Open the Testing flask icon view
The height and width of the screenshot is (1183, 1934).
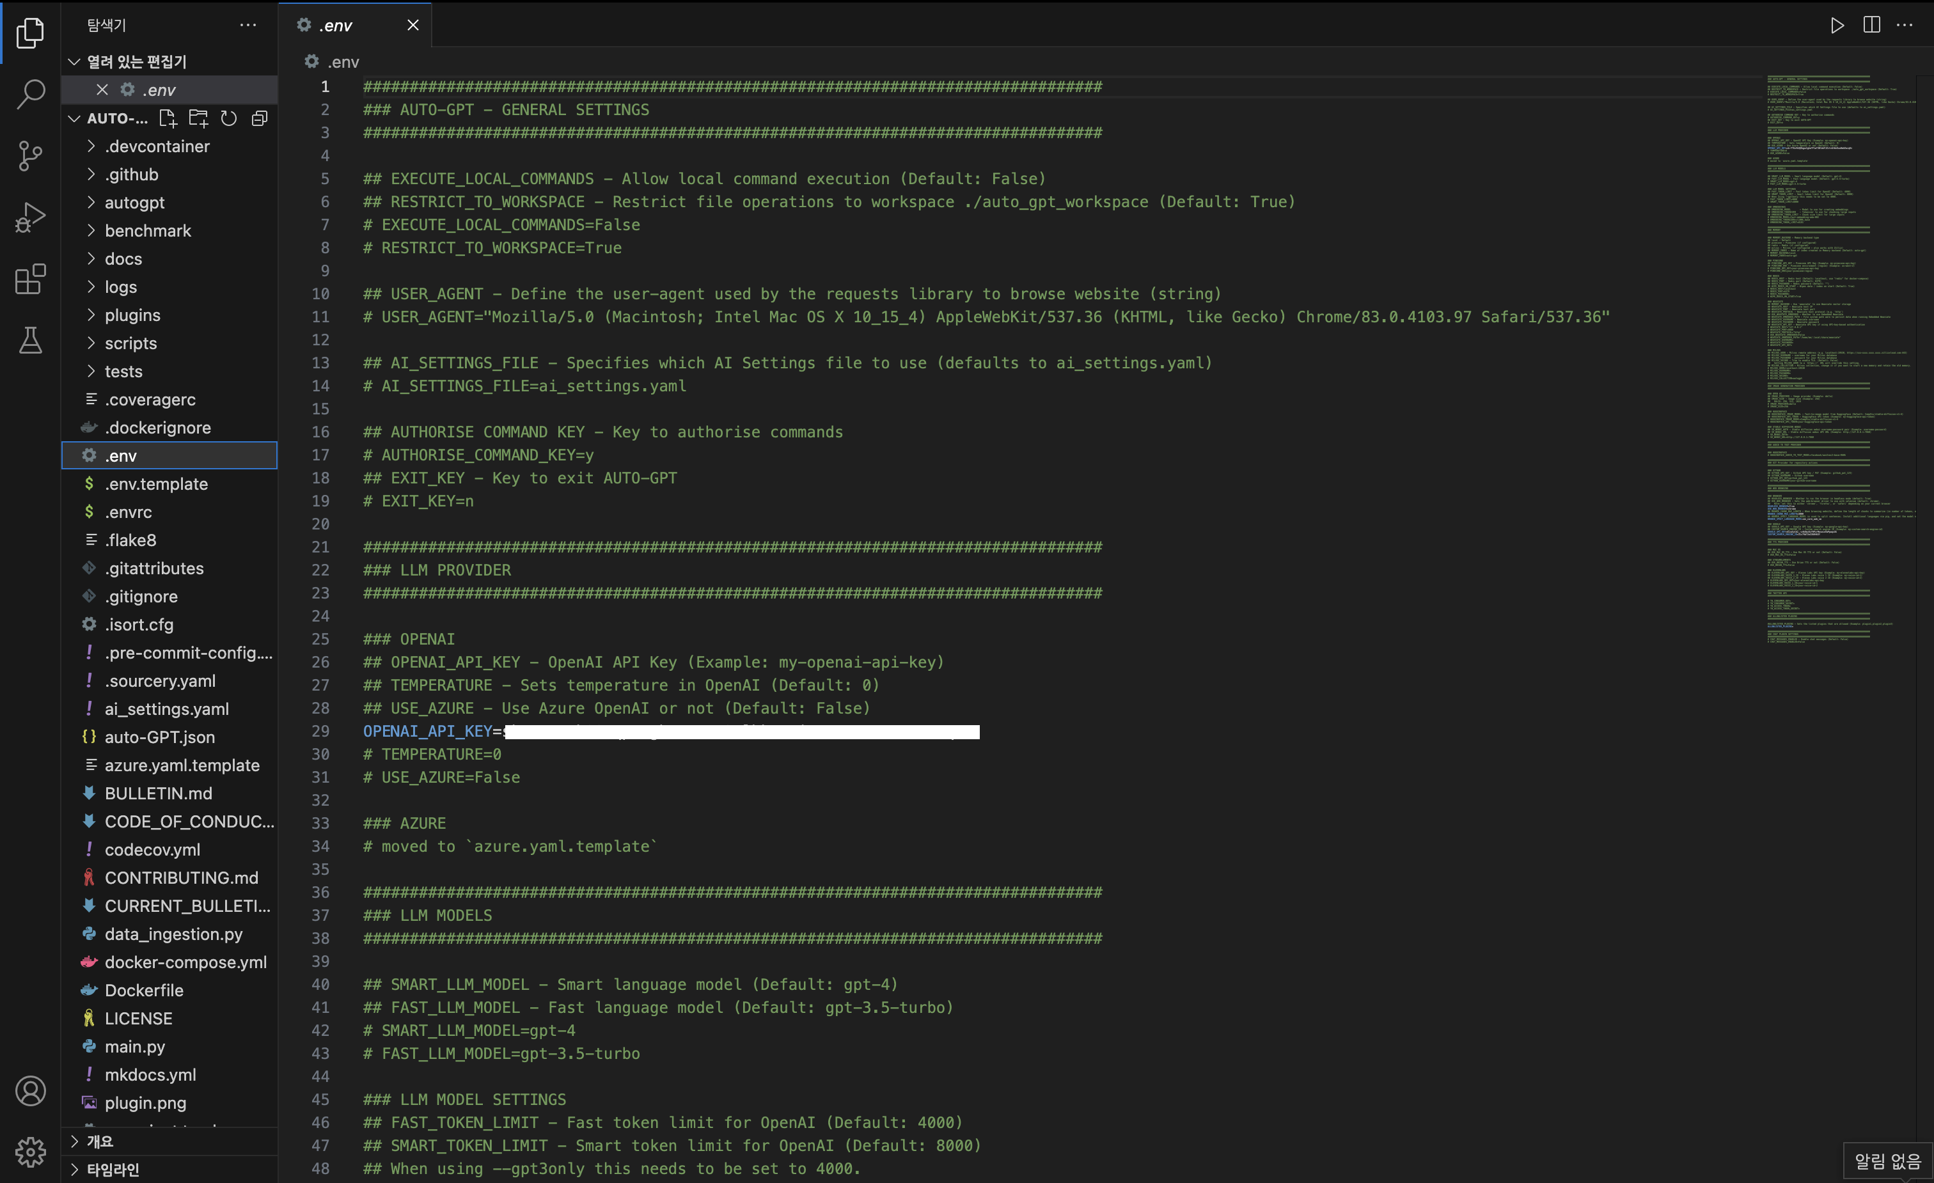(x=31, y=341)
